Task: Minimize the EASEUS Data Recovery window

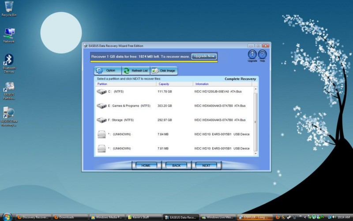Action: (251, 46)
